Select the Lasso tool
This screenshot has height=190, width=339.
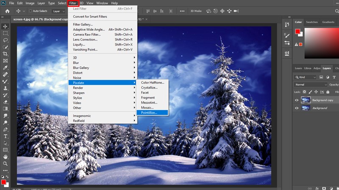pos(5,40)
